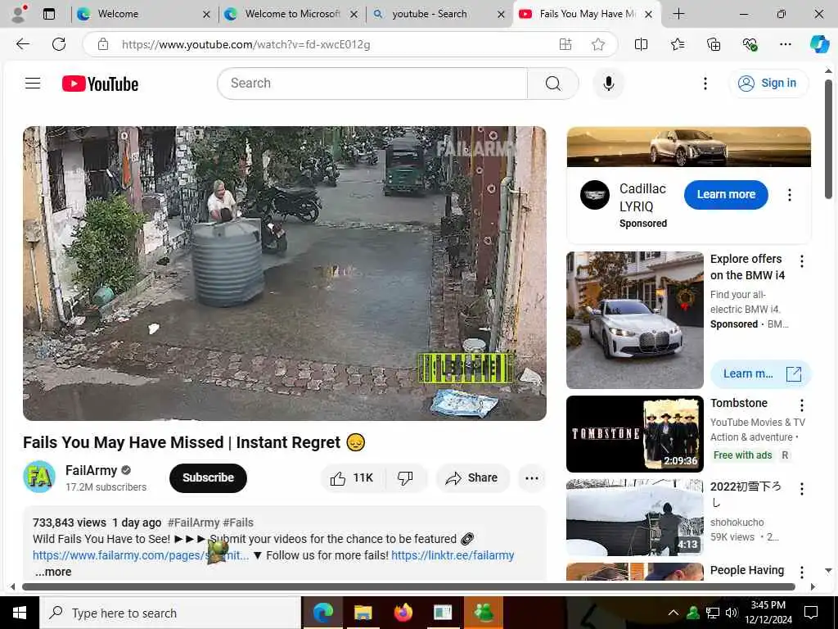The image size is (838, 629).
Task: Click the address bar URL
Action: point(246,44)
